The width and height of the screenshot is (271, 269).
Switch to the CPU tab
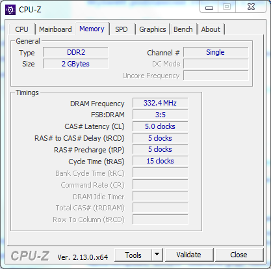[21, 29]
